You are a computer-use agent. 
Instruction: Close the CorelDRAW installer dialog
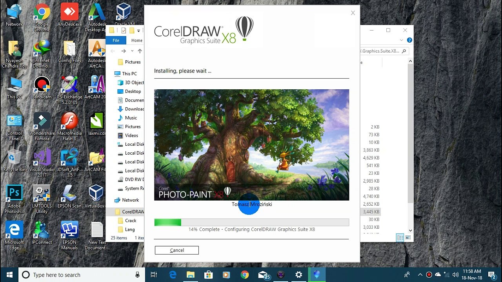[353, 13]
